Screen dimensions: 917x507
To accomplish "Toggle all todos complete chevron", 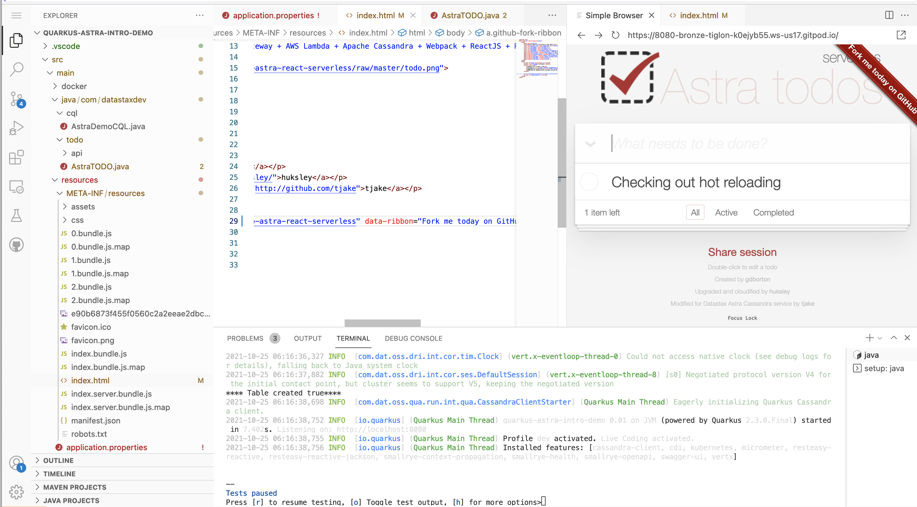I will click(x=590, y=144).
